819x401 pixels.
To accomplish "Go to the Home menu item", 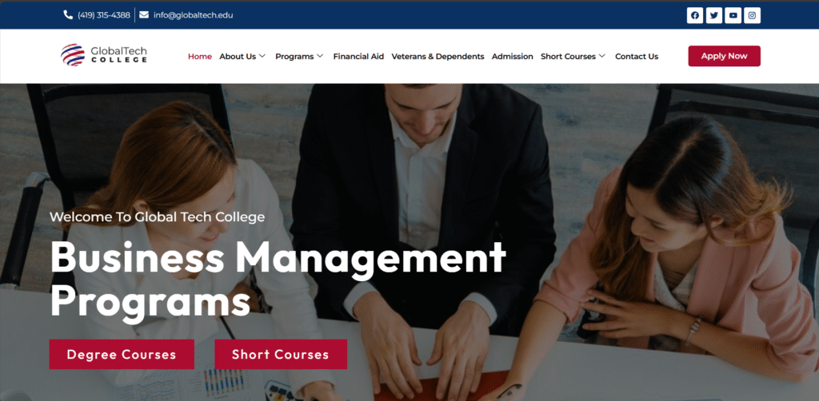I will (x=200, y=57).
